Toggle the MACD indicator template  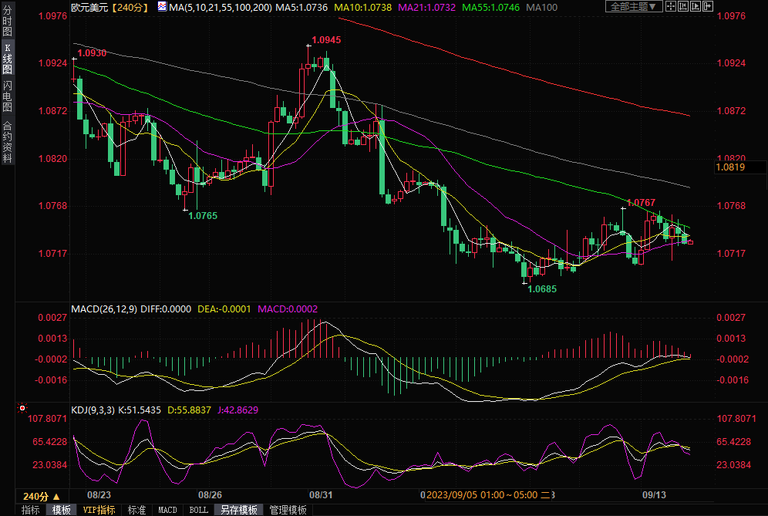point(167,510)
